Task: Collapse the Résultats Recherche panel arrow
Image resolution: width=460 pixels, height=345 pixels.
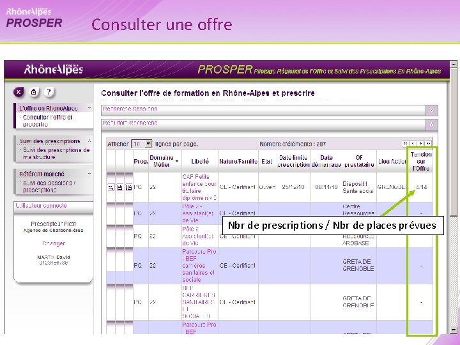Action: pyautogui.click(x=431, y=125)
